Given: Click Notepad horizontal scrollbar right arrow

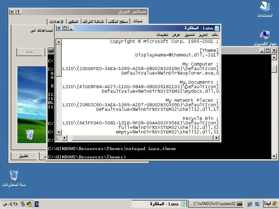Looking at the screenshot, I should (x=216, y=138).
